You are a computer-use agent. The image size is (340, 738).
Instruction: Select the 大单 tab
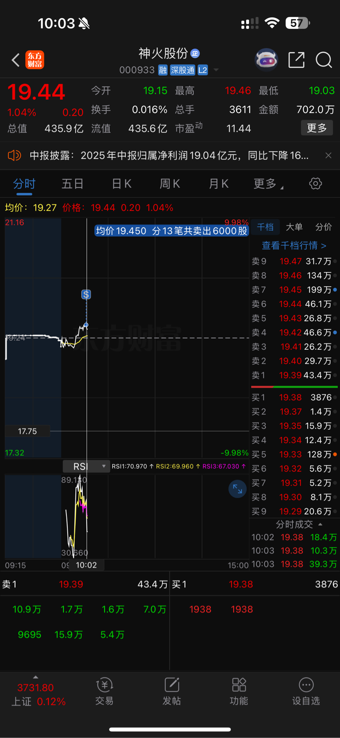click(x=294, y=227)
